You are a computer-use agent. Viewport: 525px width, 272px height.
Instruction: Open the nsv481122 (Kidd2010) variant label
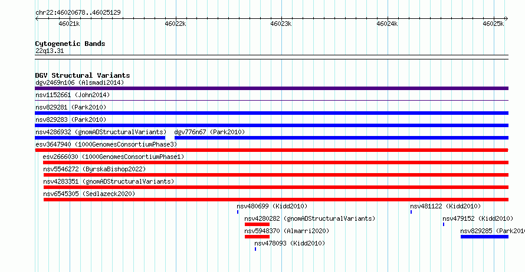click(x=445, y=206)
